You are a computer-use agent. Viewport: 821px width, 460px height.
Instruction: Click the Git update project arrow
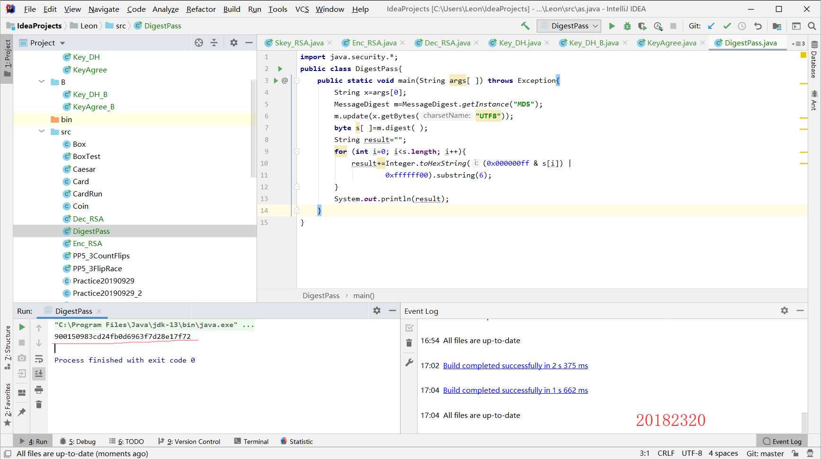coord(712,26)
